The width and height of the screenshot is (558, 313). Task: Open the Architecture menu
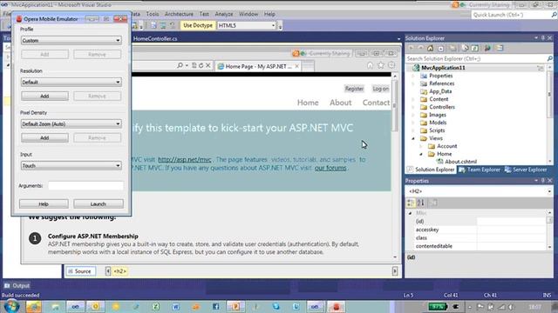coord(179,14)
